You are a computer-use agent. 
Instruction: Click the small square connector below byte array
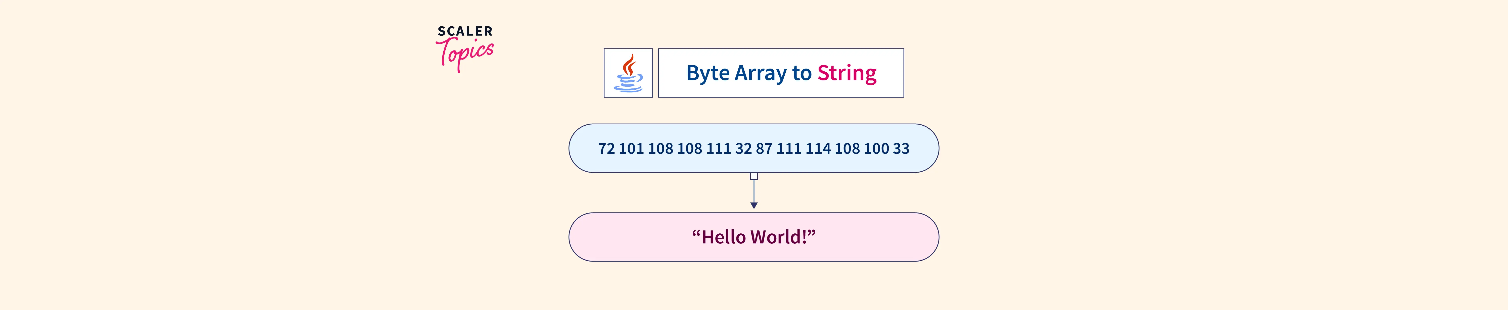(x=754, y=176)
